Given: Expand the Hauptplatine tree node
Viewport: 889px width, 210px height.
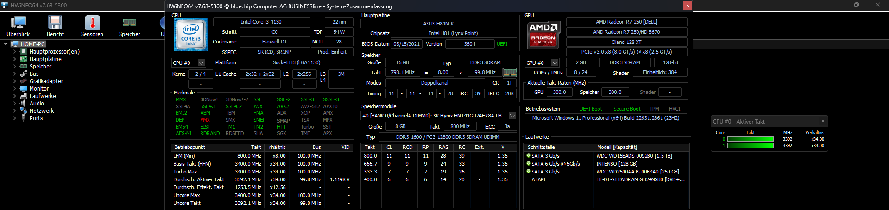Looking at the screenshot, I should (14, 59).
